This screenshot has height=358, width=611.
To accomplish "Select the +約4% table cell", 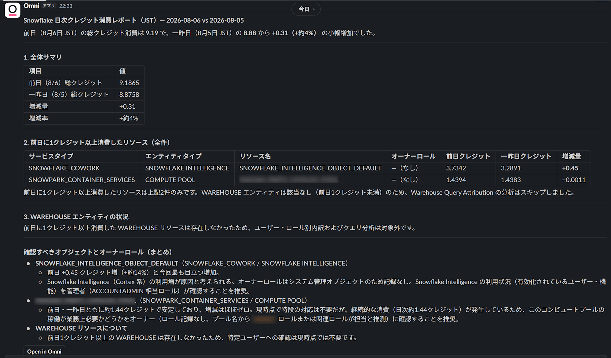I will [x=129, y=118].
